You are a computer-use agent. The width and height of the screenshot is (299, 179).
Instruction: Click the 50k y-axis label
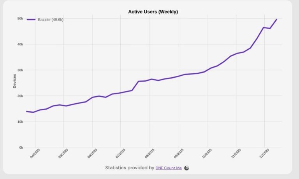(20, 19)
